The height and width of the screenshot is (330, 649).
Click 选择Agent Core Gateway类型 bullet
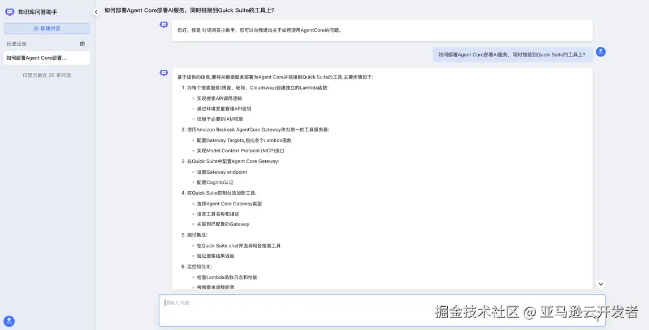(x=230, y=204)
